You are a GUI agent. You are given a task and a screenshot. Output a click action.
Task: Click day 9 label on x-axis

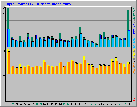41,104
